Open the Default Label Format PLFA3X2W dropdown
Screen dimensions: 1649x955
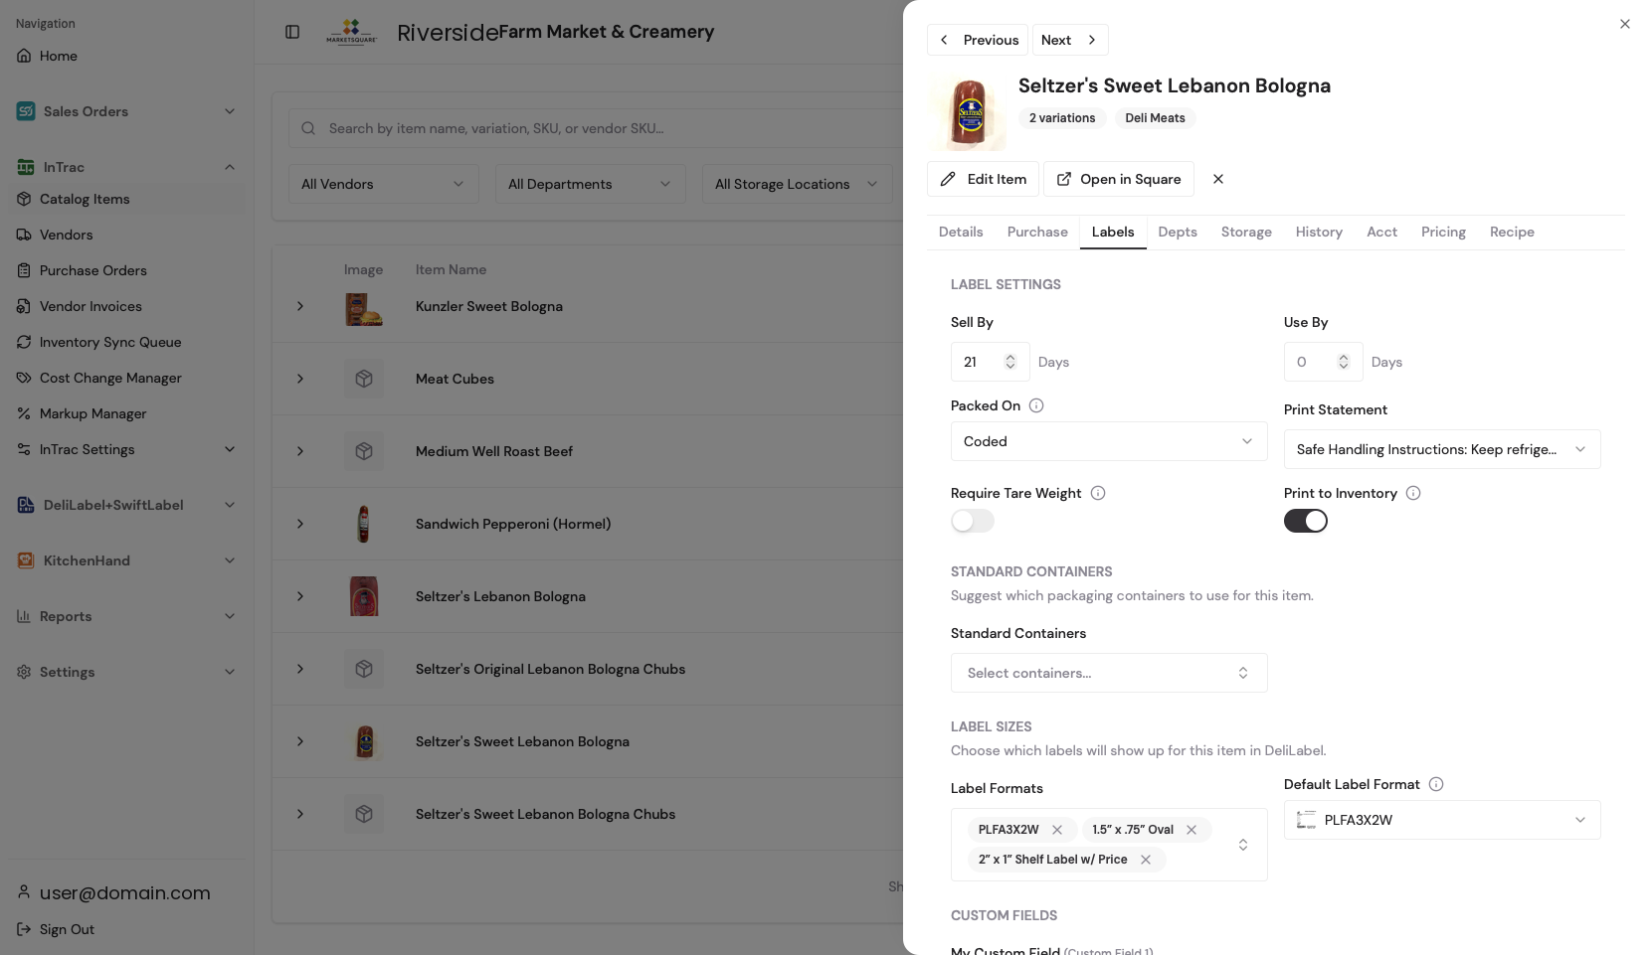[1442, 820]
